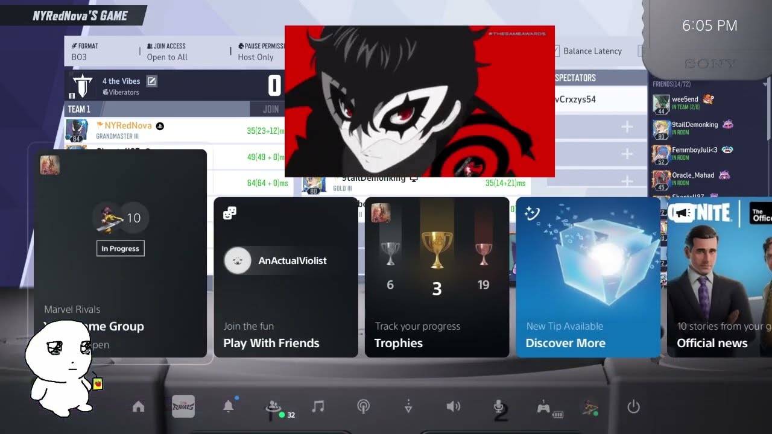Open the Format BO3 setting
This screenshot has width=772, height=434.
[85, 51]
